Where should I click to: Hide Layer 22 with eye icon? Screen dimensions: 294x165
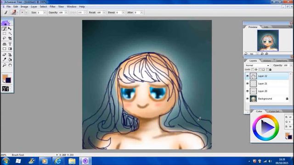pyautogui.click(x=247, y=76)
